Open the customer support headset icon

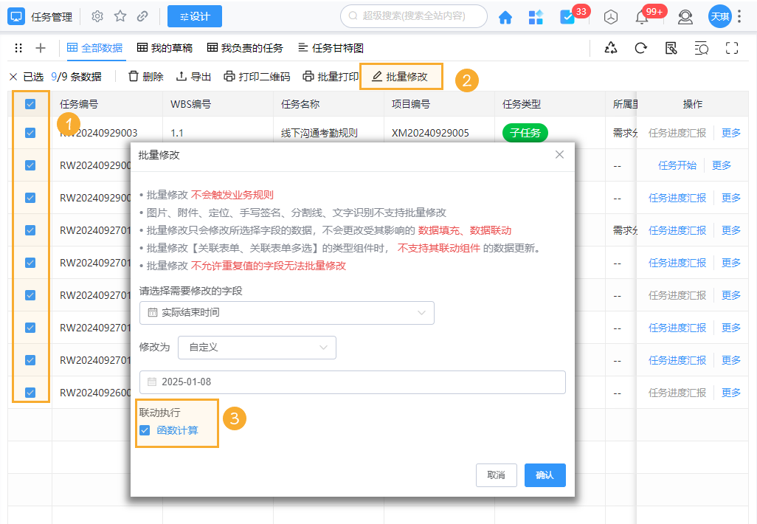685,16
